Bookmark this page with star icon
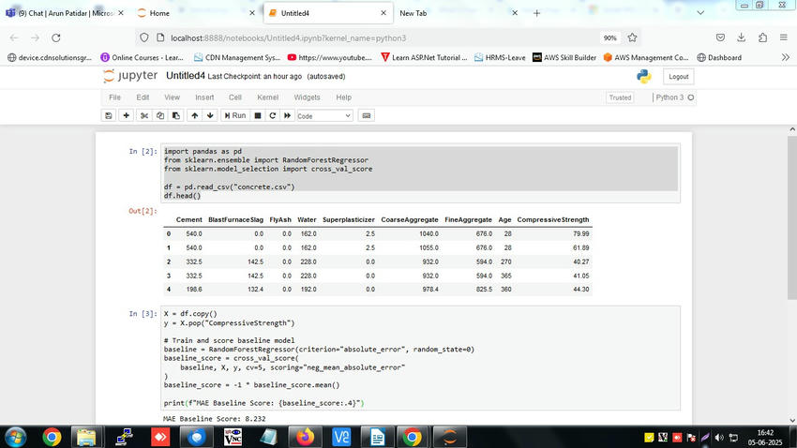This screenshot has width=797, height=448. point(632,37)
